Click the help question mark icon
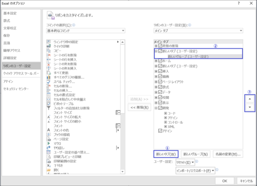Screen dimensions: 257x186 [238, 3]
